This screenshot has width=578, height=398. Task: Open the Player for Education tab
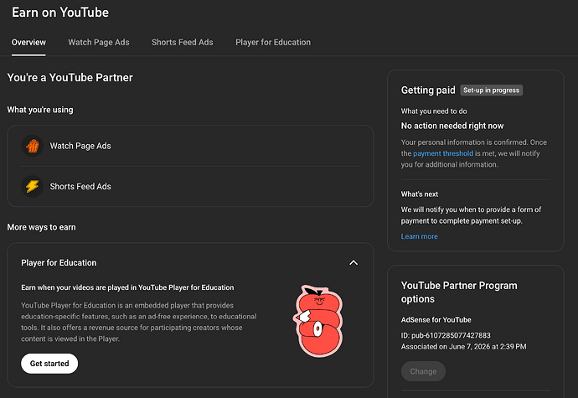[273, 43]
